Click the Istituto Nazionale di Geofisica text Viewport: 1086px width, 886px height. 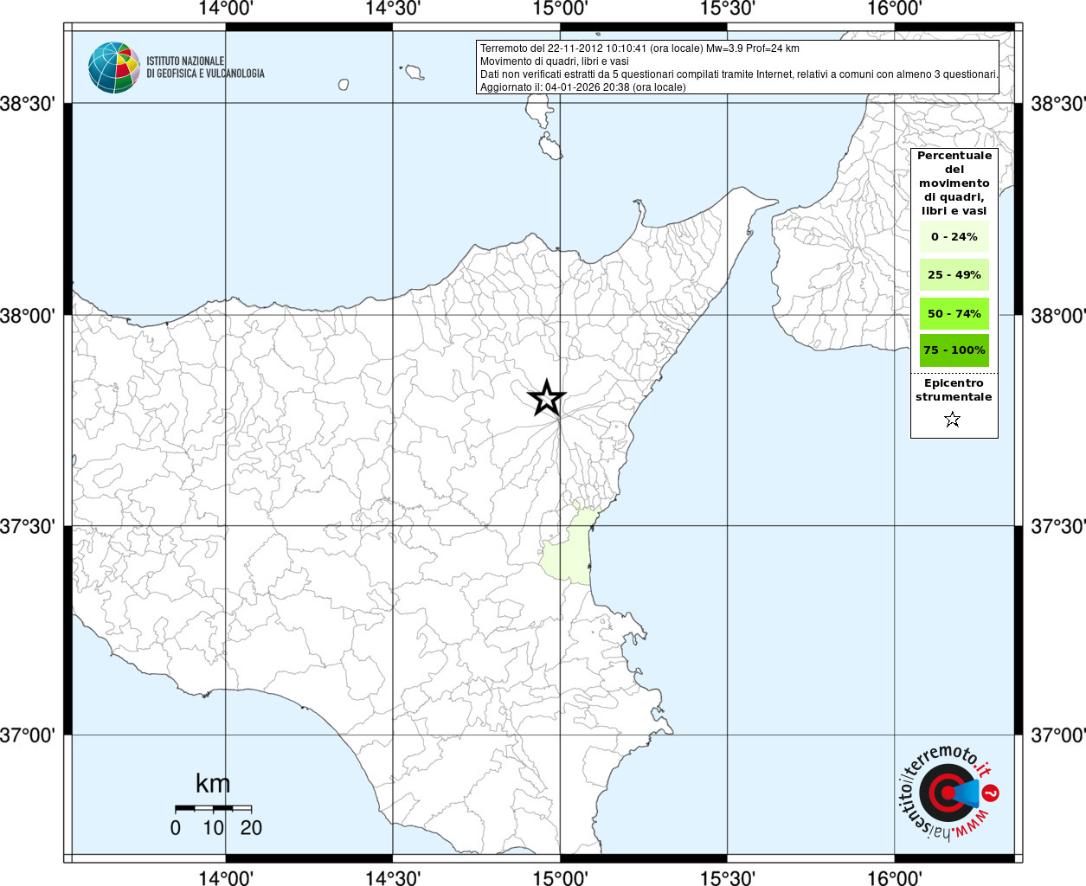[x=205, y=67]
